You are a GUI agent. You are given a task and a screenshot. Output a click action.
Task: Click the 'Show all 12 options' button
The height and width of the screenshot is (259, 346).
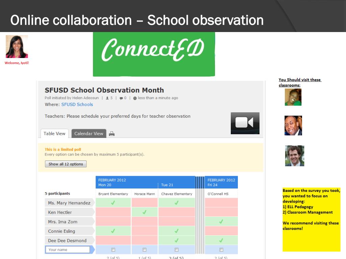tap(66, 164)
